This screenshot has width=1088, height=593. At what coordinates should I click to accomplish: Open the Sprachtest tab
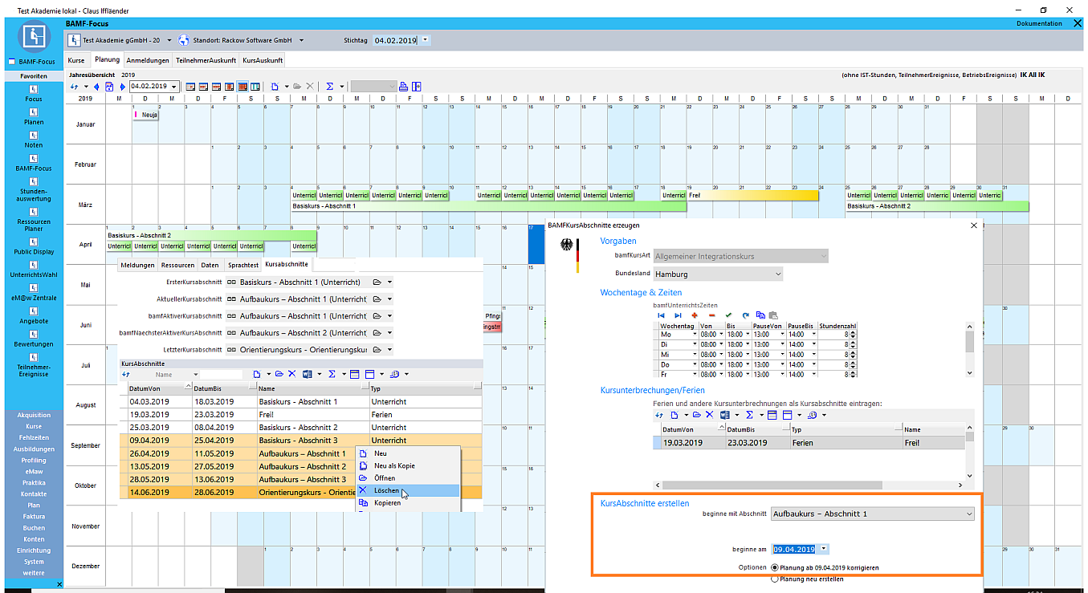tap(242, 264)
